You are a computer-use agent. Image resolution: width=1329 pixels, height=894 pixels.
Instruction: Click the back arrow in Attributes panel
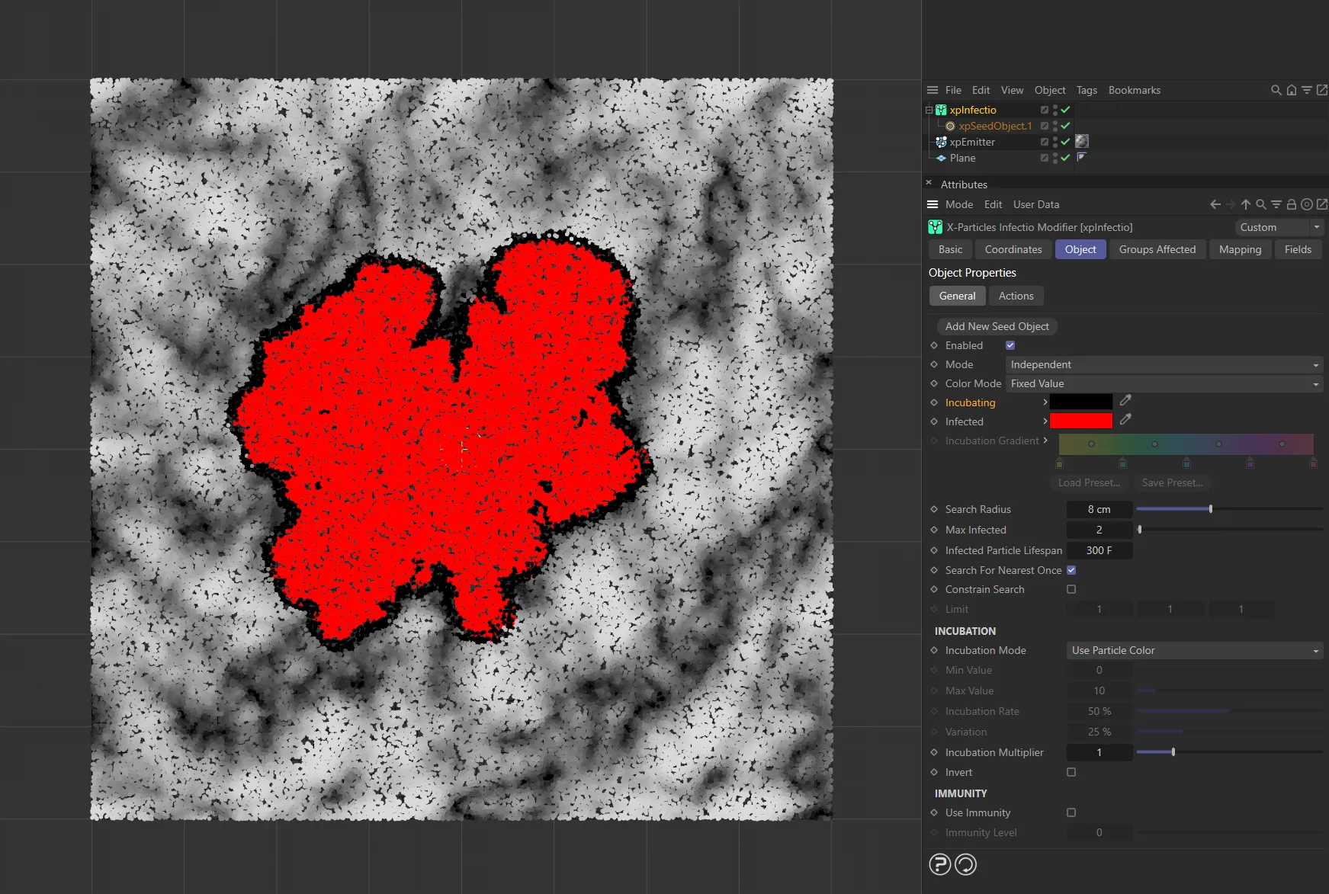point(1214,204)
